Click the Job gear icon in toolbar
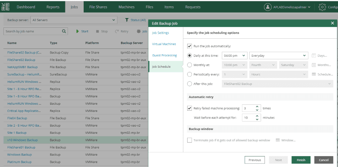The image size is (338, 167). 139,32
